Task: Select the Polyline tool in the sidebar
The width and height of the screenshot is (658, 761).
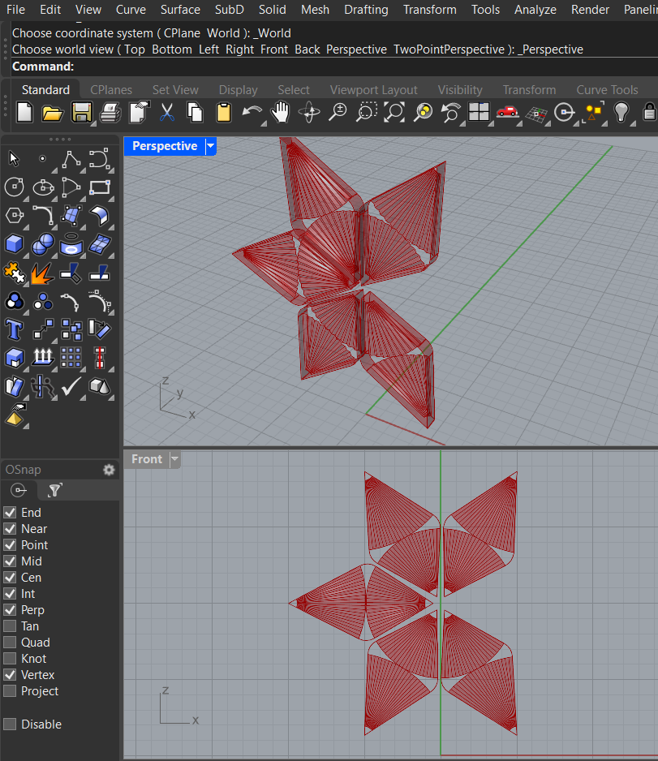Action: click(x=71, y=159)
